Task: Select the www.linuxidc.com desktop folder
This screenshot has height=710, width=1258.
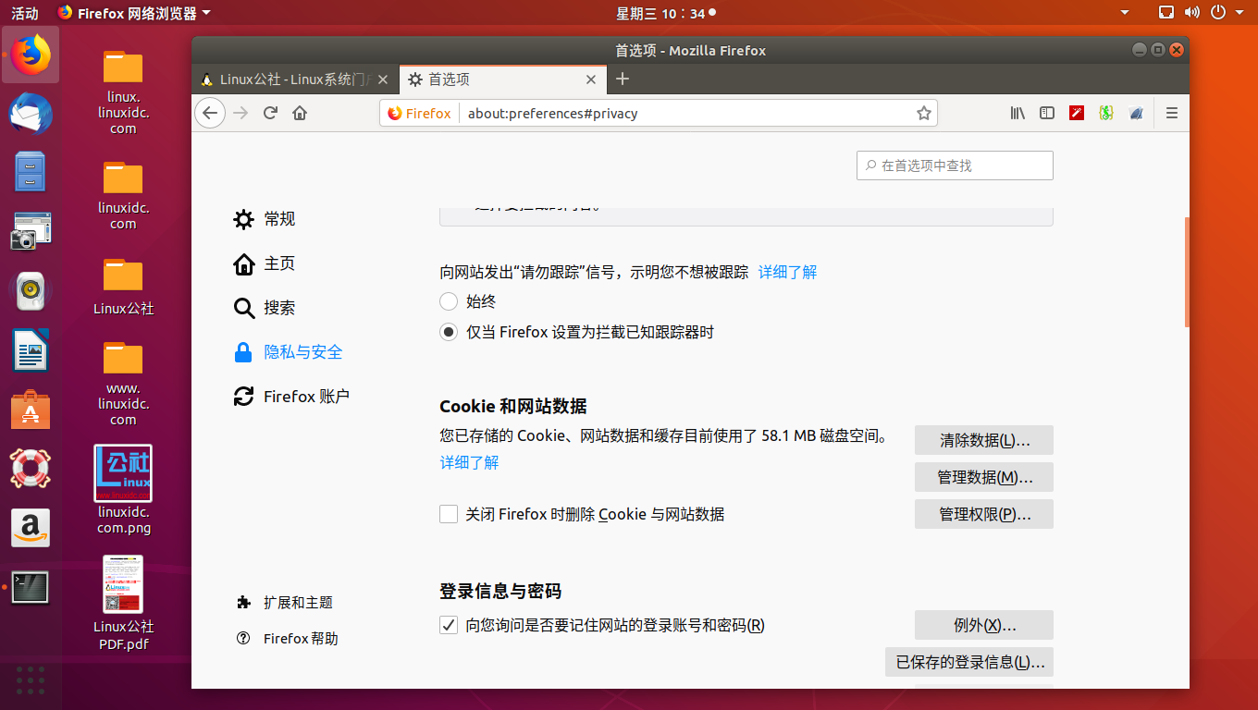Action: [123, 385]
